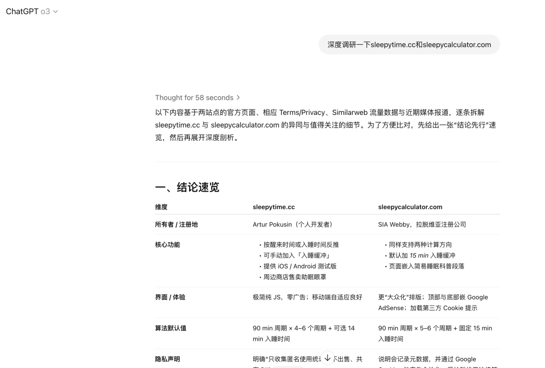Click the bullet '同样支持两种计算方向'
This screenshot has width=545, height=368.
420,245
